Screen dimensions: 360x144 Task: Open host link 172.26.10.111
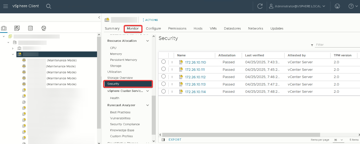195,70
